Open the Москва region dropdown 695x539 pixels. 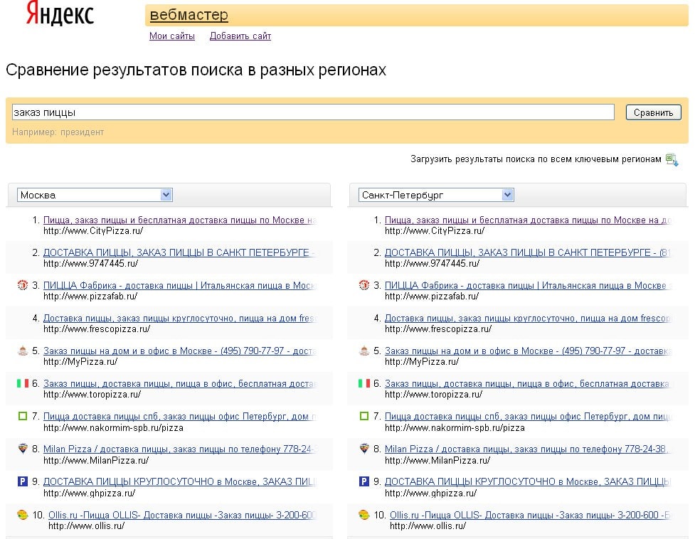pyautogui.click(x=95, y=195)
